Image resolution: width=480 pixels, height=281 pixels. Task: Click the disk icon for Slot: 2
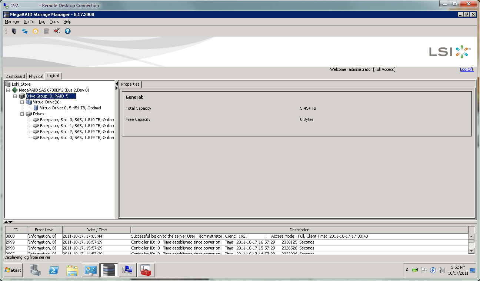point(36,132)
